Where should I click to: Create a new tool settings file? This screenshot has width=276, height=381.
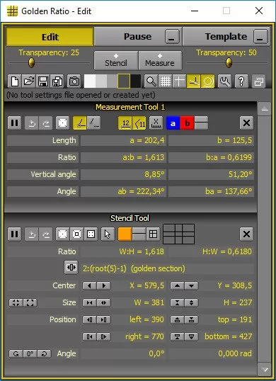(x=15, y=81)
